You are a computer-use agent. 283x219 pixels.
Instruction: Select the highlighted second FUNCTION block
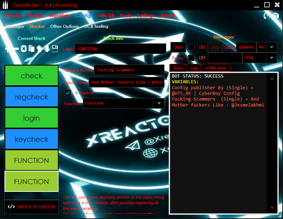[x=32, y=181]
